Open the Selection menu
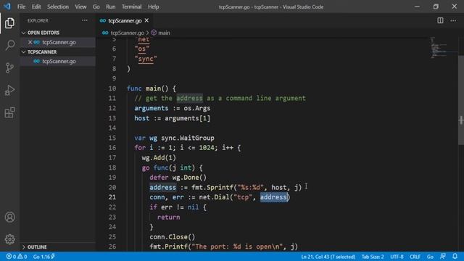Screen dimensions: 464x261 tap(58, 7)
